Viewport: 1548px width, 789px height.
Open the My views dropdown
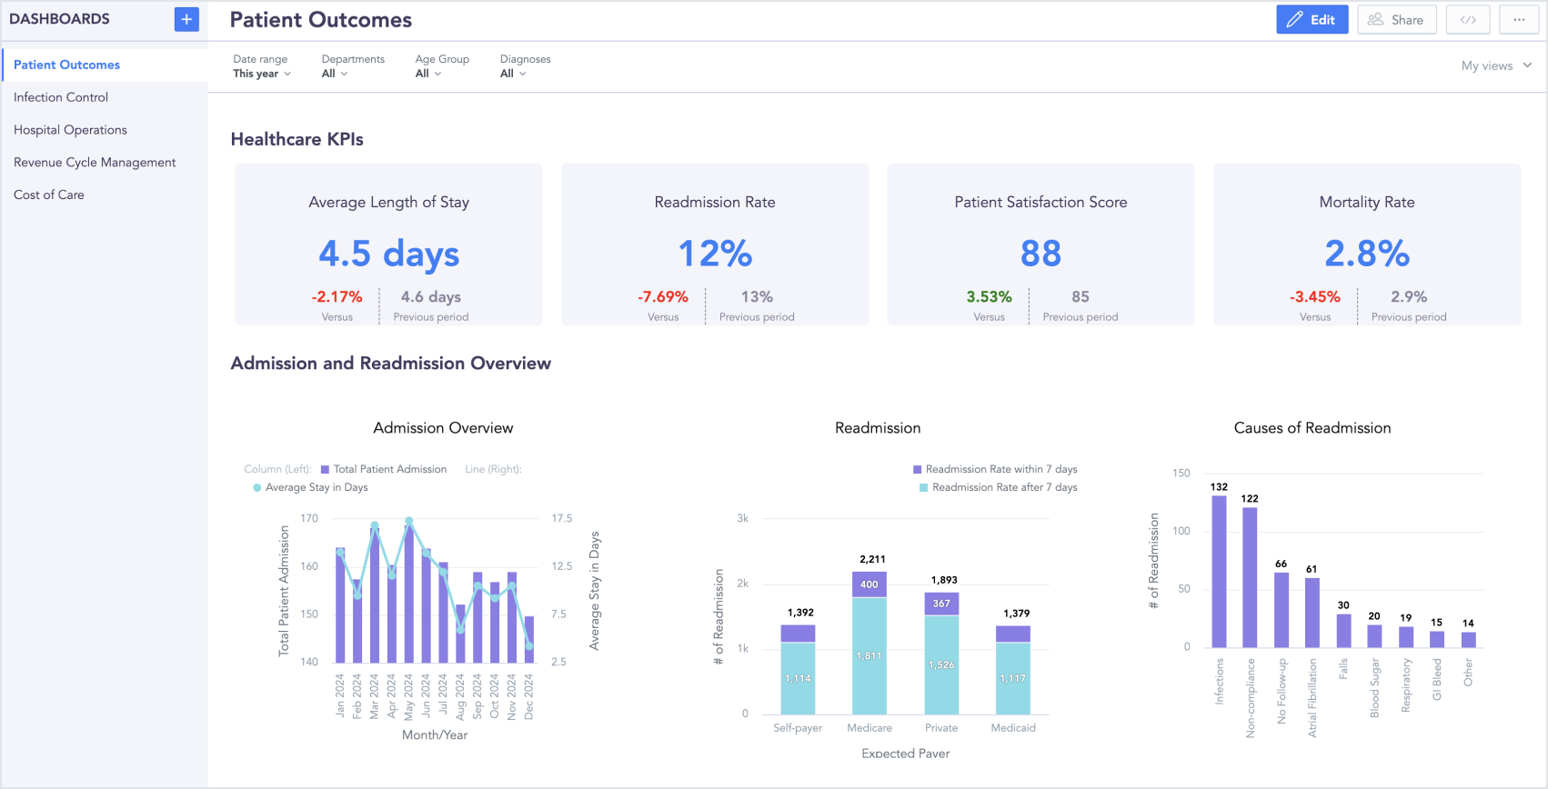tap(1496, 65)
